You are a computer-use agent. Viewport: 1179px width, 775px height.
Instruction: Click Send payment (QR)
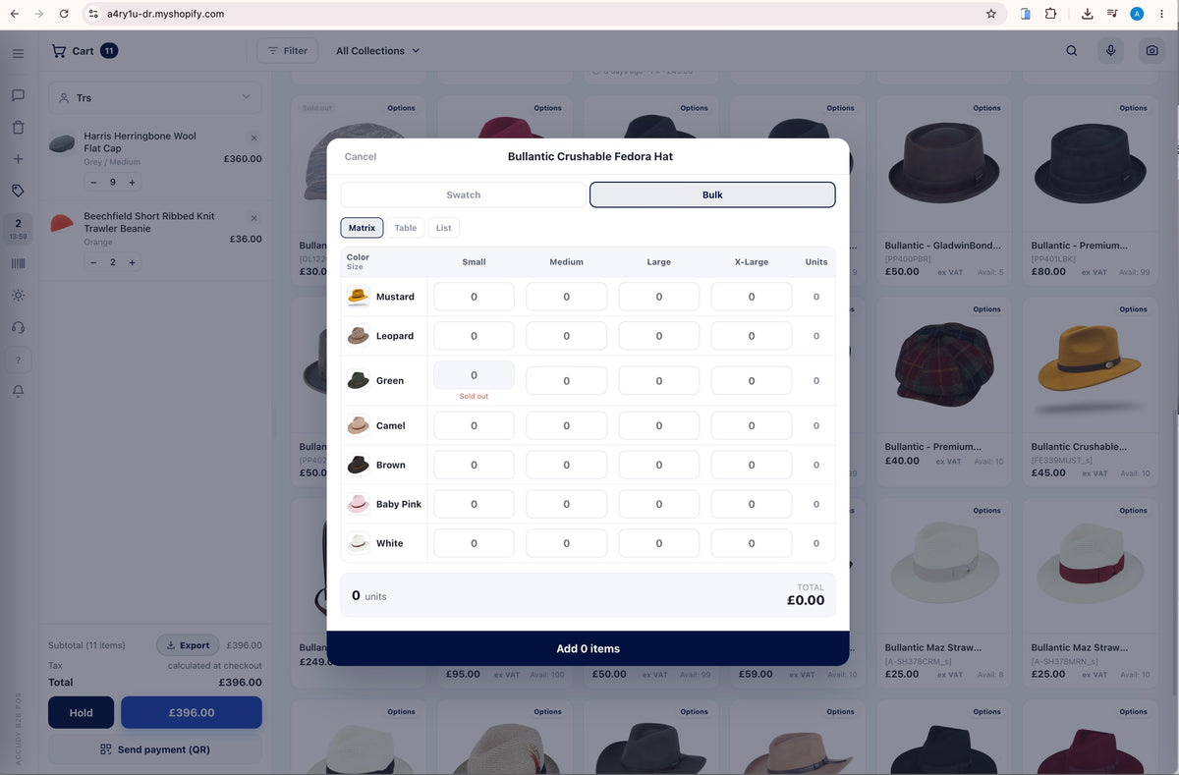click(x=155, y=749)
